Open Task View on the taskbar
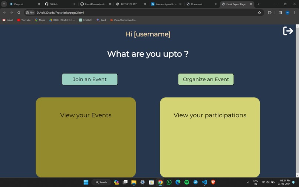The image size is (299, 187). (125, 182)
